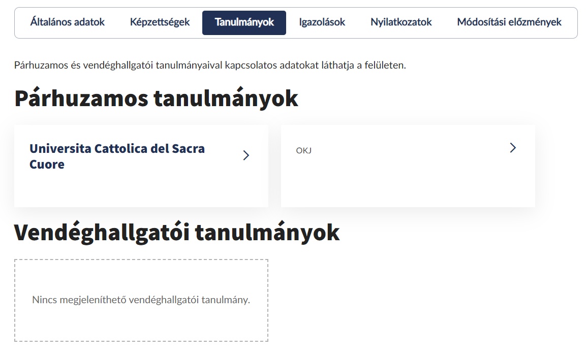
Task: Click the OKJ label text
Action: pos(303,151)
